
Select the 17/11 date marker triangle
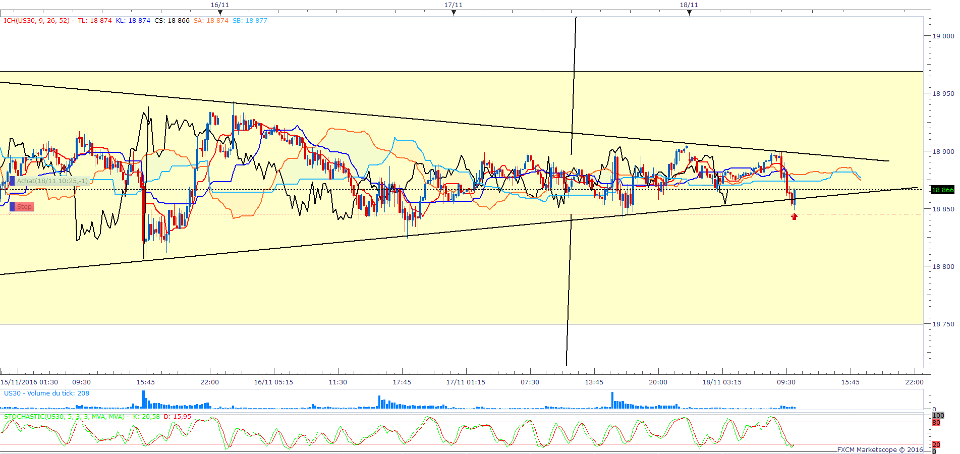pyautogui.click(x=454, y=13)
